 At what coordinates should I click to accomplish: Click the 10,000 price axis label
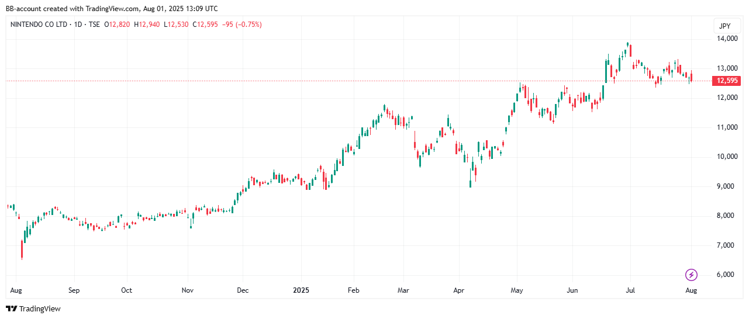pos(727,157)
